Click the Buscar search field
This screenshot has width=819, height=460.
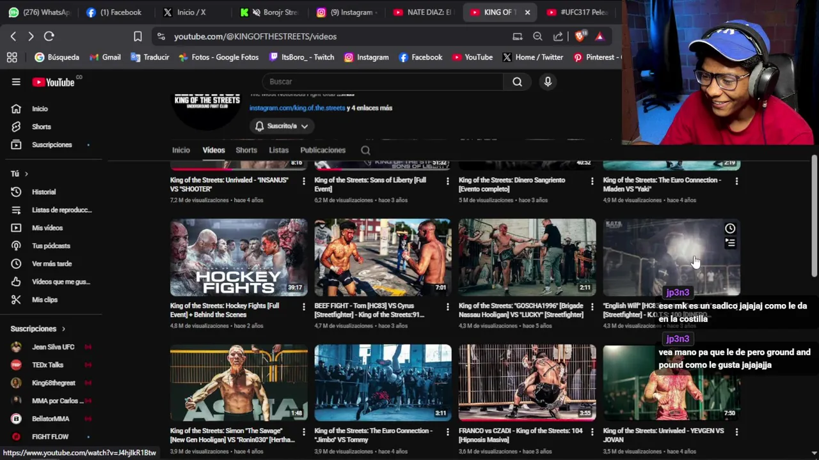[383, 82]
